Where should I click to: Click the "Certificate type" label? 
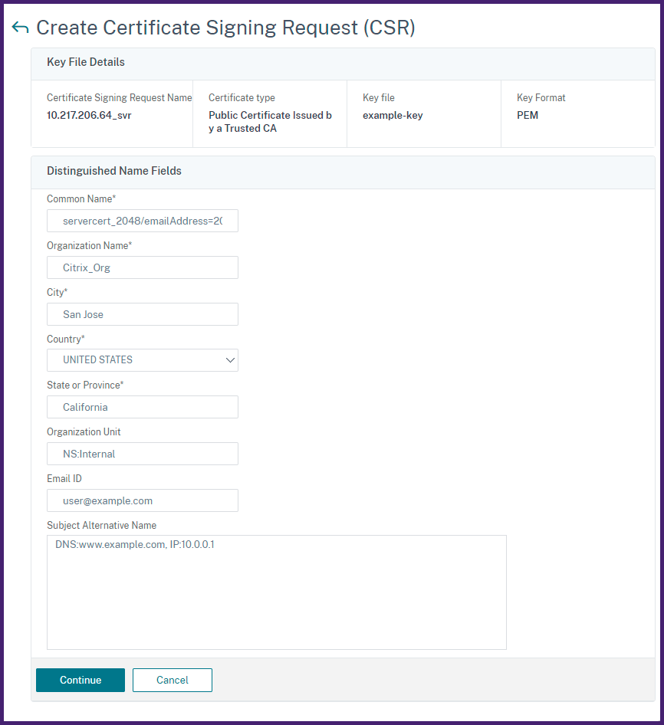click(242, 97)
